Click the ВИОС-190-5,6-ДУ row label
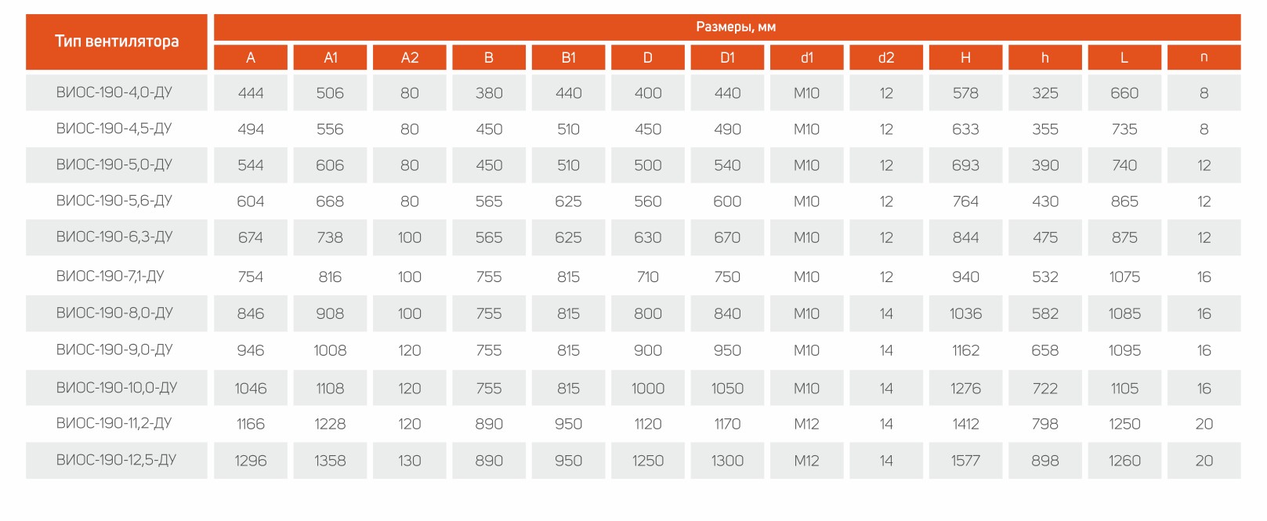This screenshot has width=1267, height=521. click(117, 201)
